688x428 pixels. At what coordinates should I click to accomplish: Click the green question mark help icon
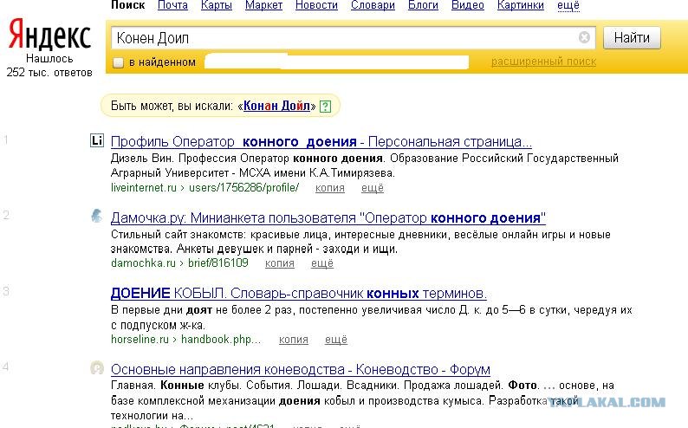(325, 106)
